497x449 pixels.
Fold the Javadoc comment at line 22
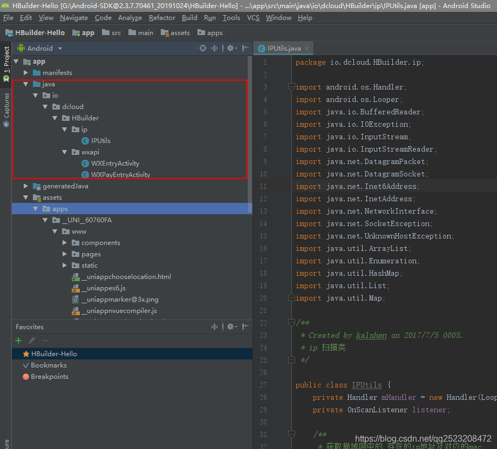click(291, 323)
